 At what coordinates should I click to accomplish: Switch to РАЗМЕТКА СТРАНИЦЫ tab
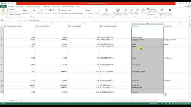point(33,6)
